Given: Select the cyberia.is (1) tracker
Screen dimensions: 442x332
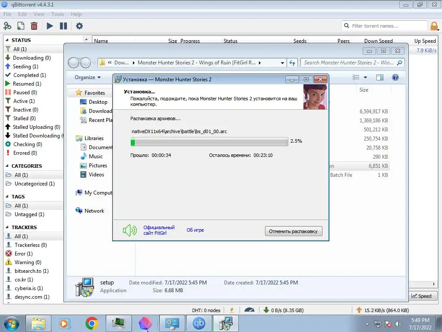Looking at the screenshot, I should pyautogui.click(x=28, y=288).
